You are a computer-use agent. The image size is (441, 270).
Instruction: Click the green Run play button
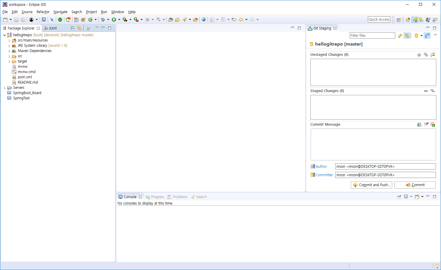[x=114, y=20]
